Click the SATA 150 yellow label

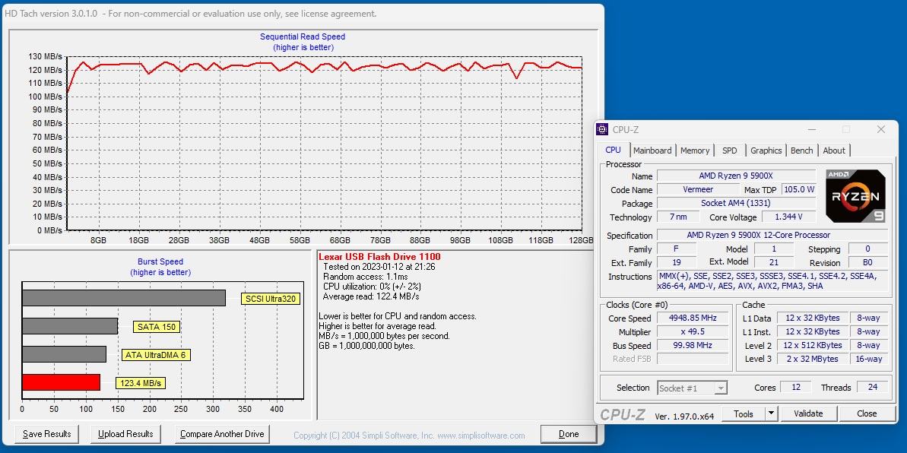click(156, 327)
